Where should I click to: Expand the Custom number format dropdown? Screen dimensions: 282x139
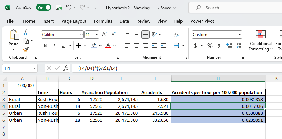tap(240, 35)
